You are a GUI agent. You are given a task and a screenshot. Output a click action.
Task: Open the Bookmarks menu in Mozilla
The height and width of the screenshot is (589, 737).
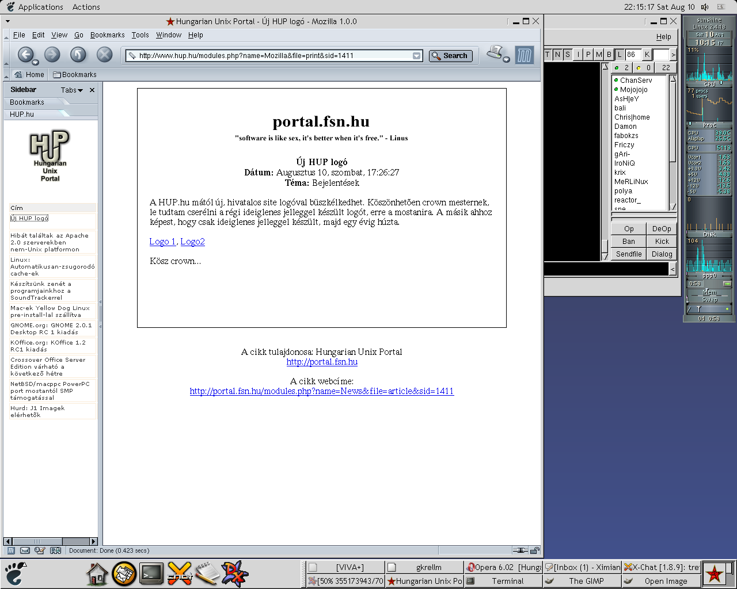[107, 35]
